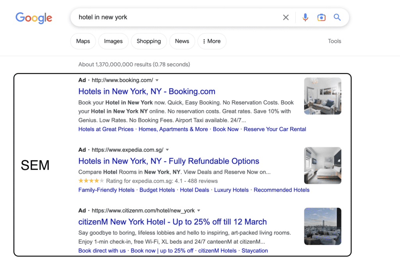The width and height of the screenshot is (400, 264).
Task: Open the More search filters menu
Action: click(212, 41)
